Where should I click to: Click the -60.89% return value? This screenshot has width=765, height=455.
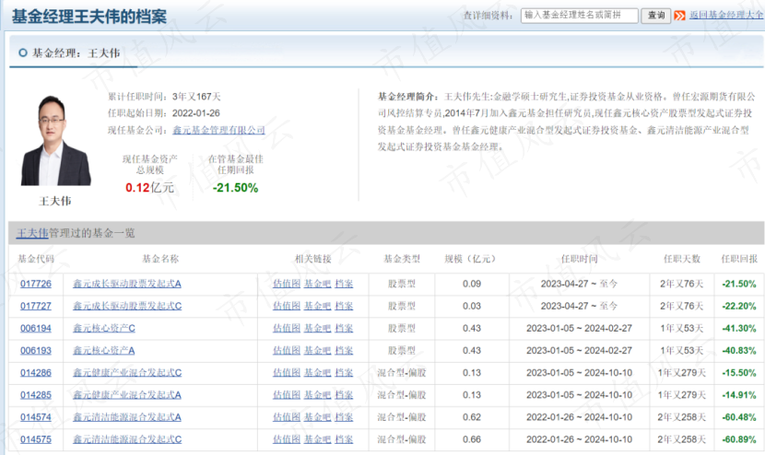[x=738, y=439]
